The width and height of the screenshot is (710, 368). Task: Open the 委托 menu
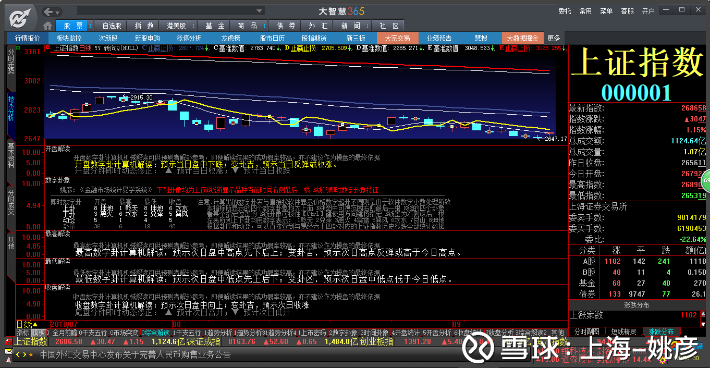coord(565,11)
